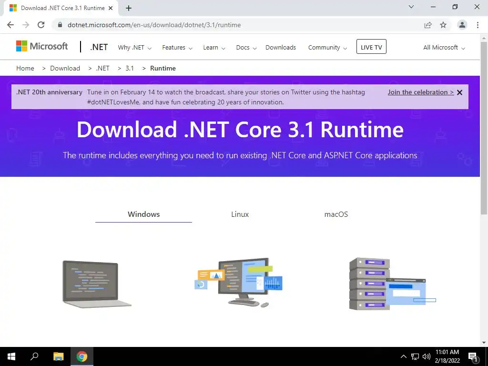Go back with the browser back arrow
The width and height of the screenshot is (488, 366).
(10, 25)
